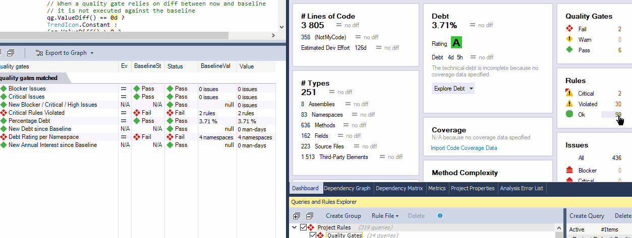Click the Export to Graph icon
This screenshot has height=238, width=632.
[x=39, y=53]
